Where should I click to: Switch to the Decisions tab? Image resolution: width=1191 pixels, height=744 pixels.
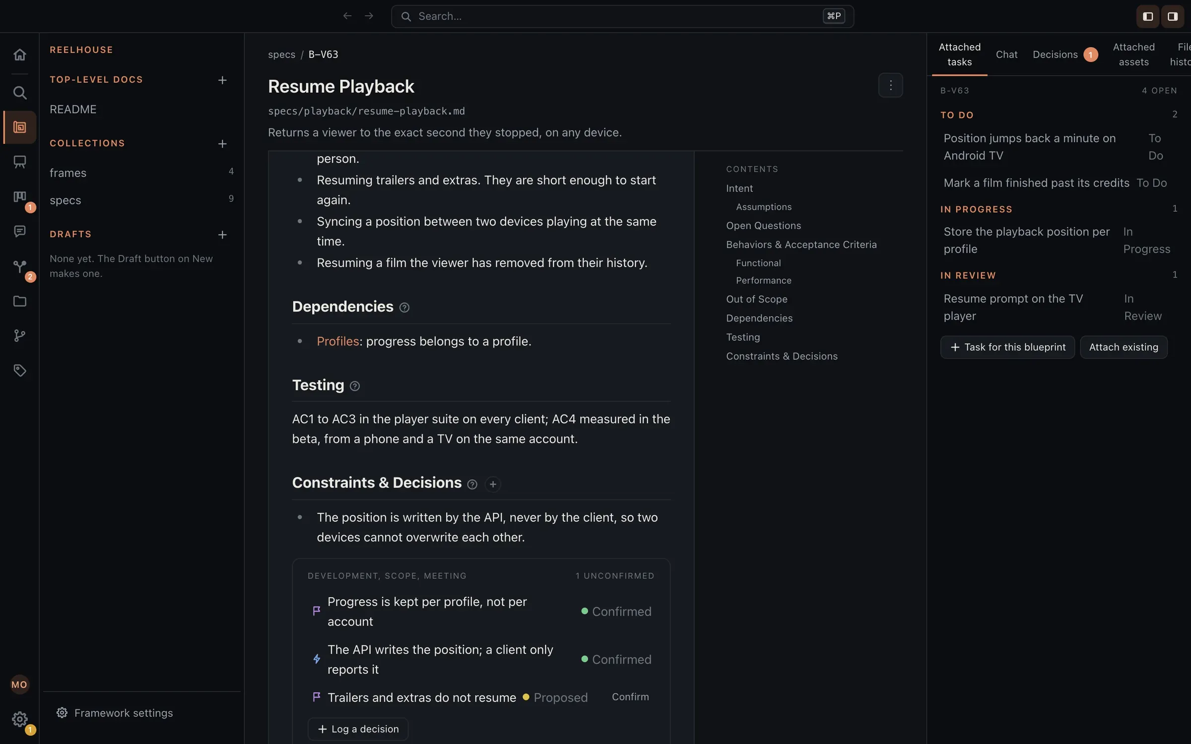pyautogui.click(x=1065, y=55)
